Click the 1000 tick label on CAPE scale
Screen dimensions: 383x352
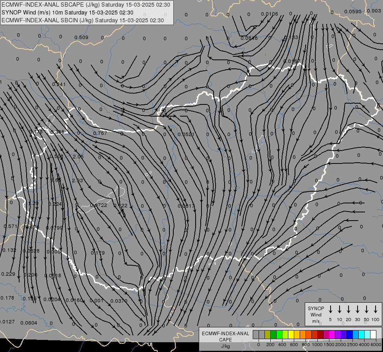click(x=317, y=345)
